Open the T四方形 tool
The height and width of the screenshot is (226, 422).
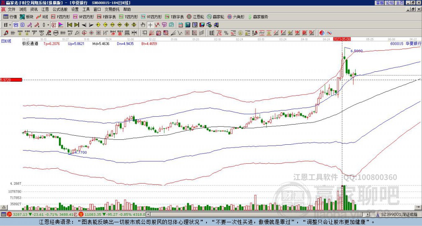point(129,16)
